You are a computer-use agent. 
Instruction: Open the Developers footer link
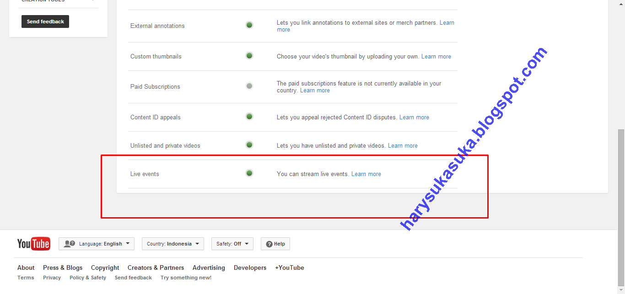[250, 267]
